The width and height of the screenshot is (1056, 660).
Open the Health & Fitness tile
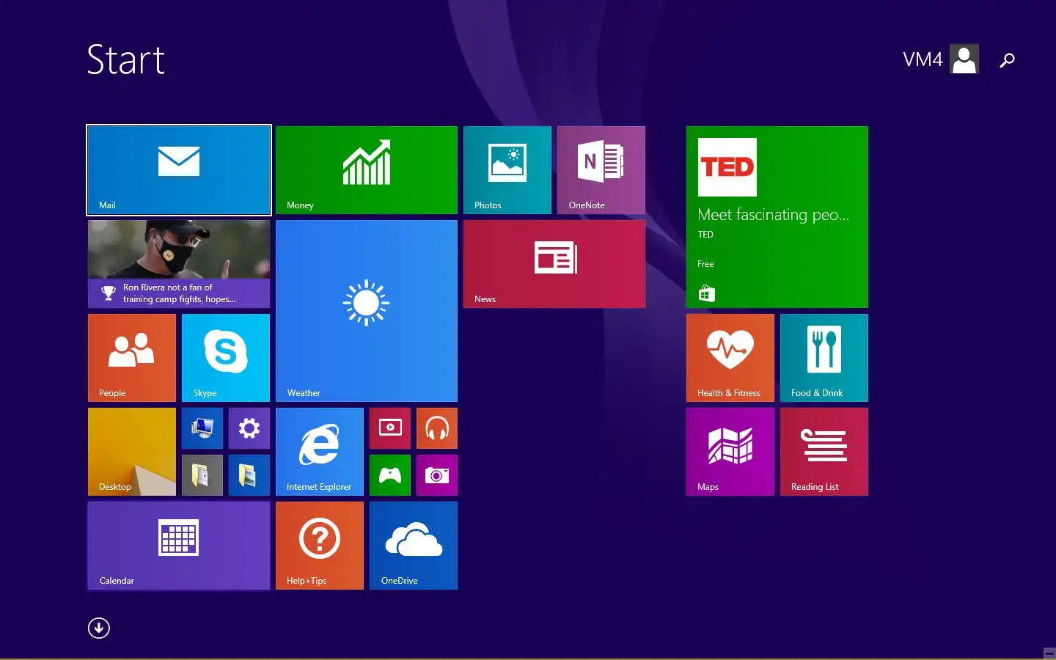coord(730,358)
